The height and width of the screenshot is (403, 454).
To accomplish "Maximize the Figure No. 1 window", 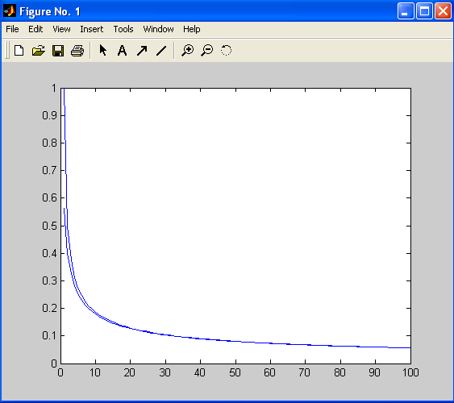I will [x=424, y=11].
